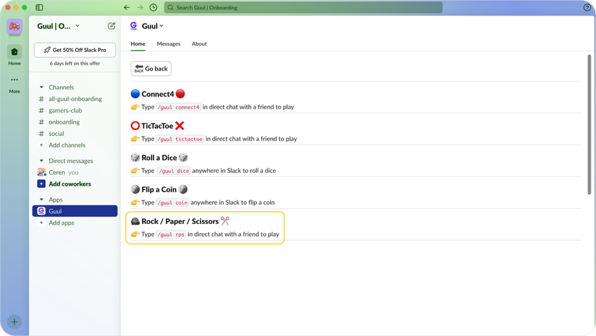Click '6 days left on this offer' text

75,63
